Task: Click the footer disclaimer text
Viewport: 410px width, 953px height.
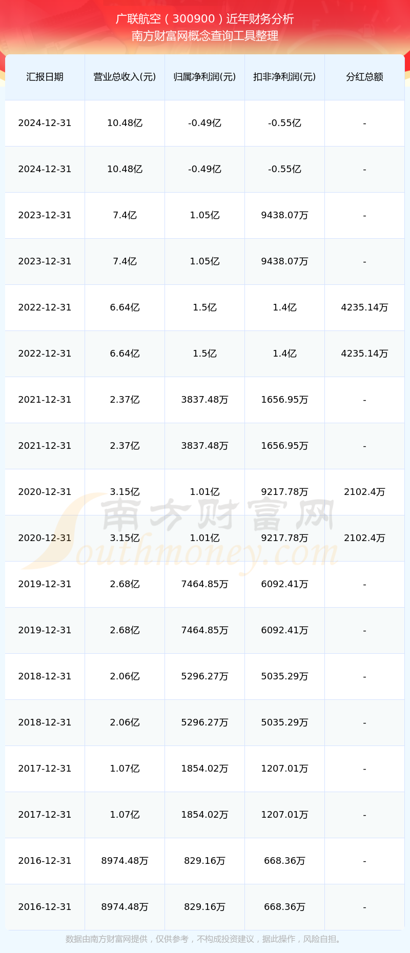Action: click(205, 939)
